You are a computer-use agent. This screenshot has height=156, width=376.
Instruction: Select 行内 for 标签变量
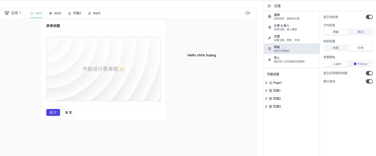point(360,48)
